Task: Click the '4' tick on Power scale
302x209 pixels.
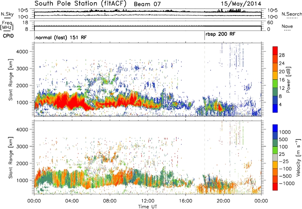Action: [x=280, y=104]
